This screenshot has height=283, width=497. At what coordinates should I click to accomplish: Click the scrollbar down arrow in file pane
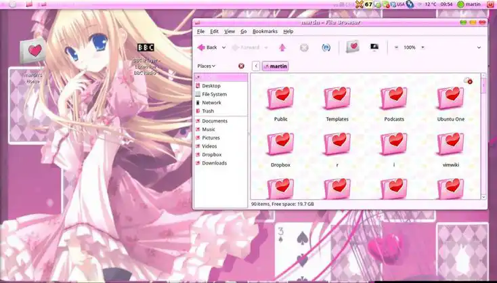tap(483, 197)
